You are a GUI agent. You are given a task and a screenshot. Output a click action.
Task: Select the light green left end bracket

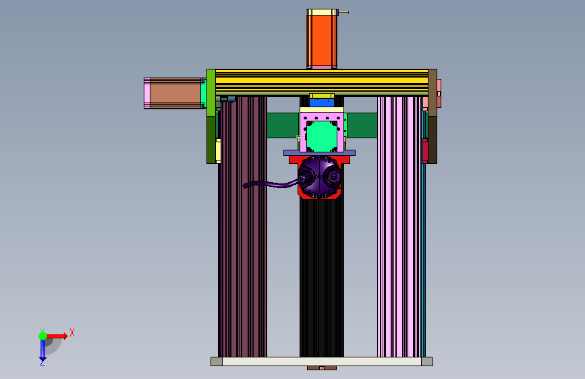[211, 92]
